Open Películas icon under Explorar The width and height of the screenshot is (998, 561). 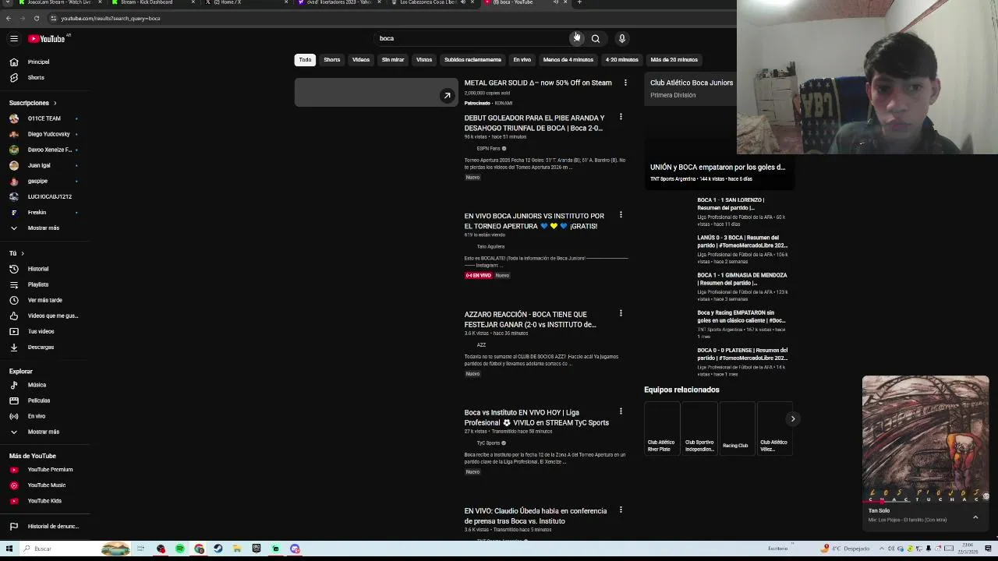coord(14,400)
